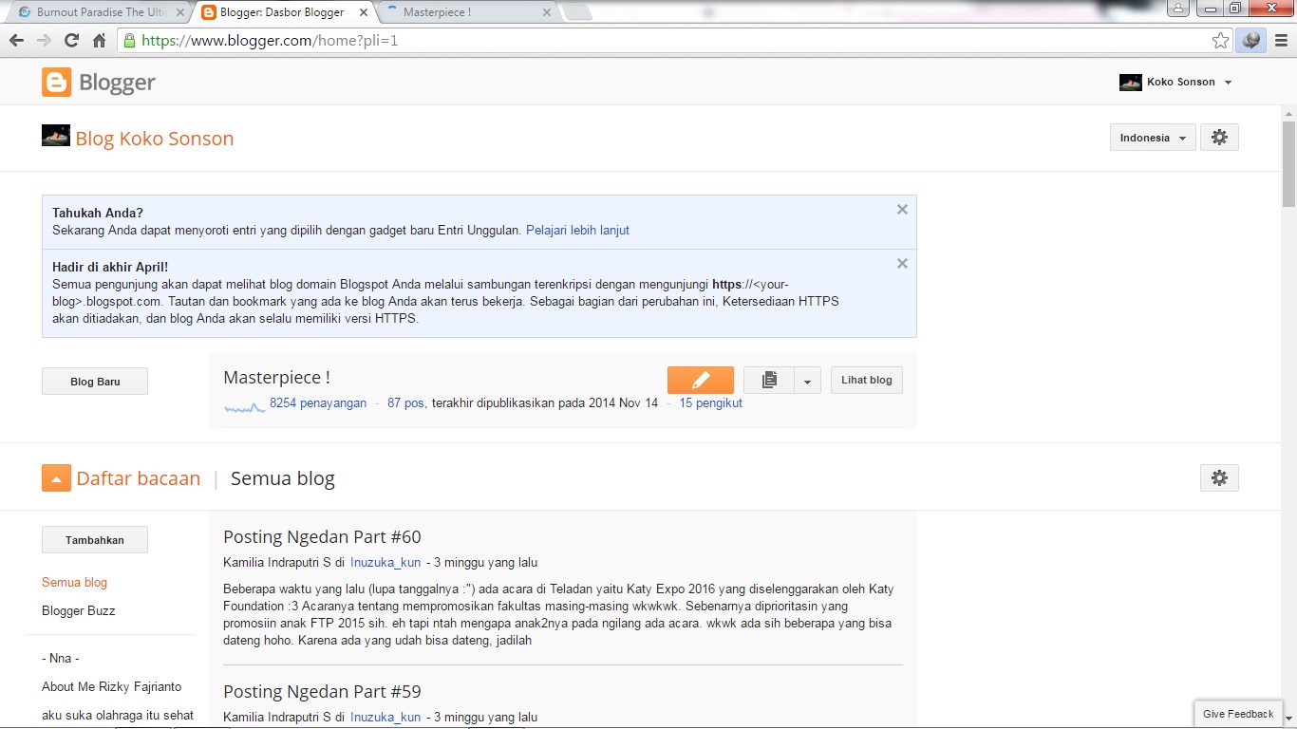Bookmark this page with the star icon
This screenshot has height=729, width=1297.
click(x=1221, y=41)
